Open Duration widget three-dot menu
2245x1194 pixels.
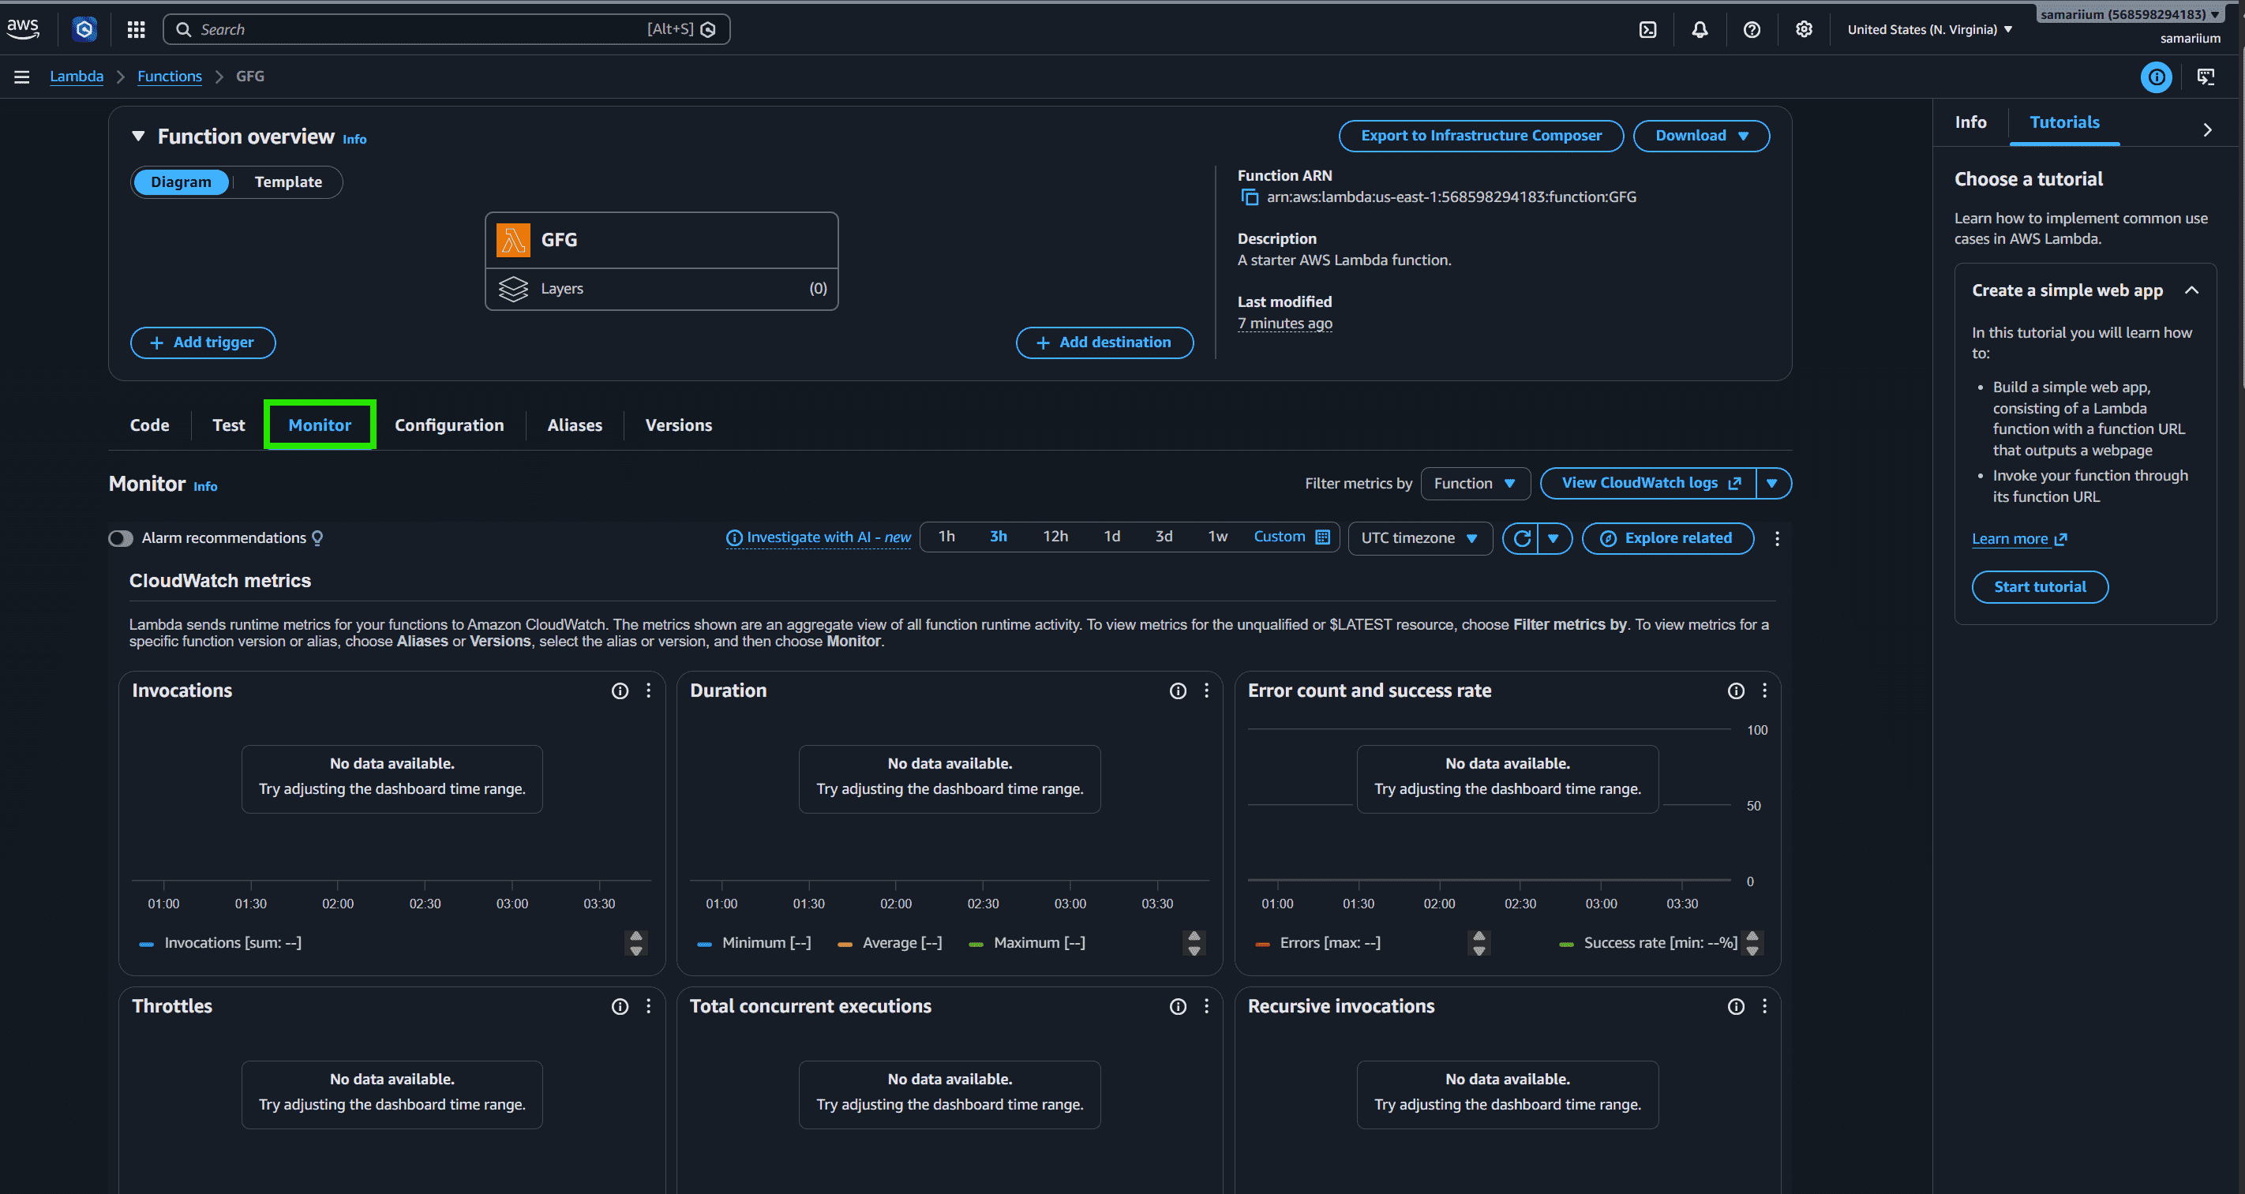1206,691
